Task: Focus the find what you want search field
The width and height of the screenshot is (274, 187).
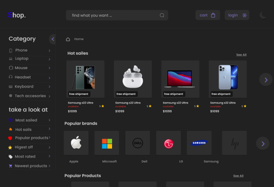Action: coord(117,15)
